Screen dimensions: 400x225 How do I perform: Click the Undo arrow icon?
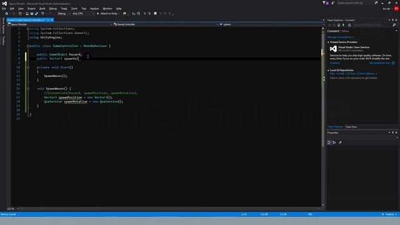point(42,14)
